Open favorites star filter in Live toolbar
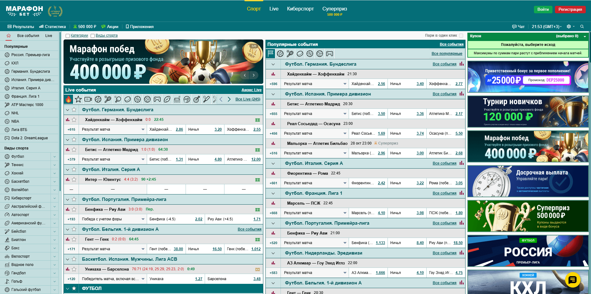 (78, 99)
